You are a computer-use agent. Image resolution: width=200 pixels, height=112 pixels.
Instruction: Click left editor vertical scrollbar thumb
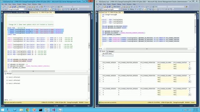coord(89,45)
